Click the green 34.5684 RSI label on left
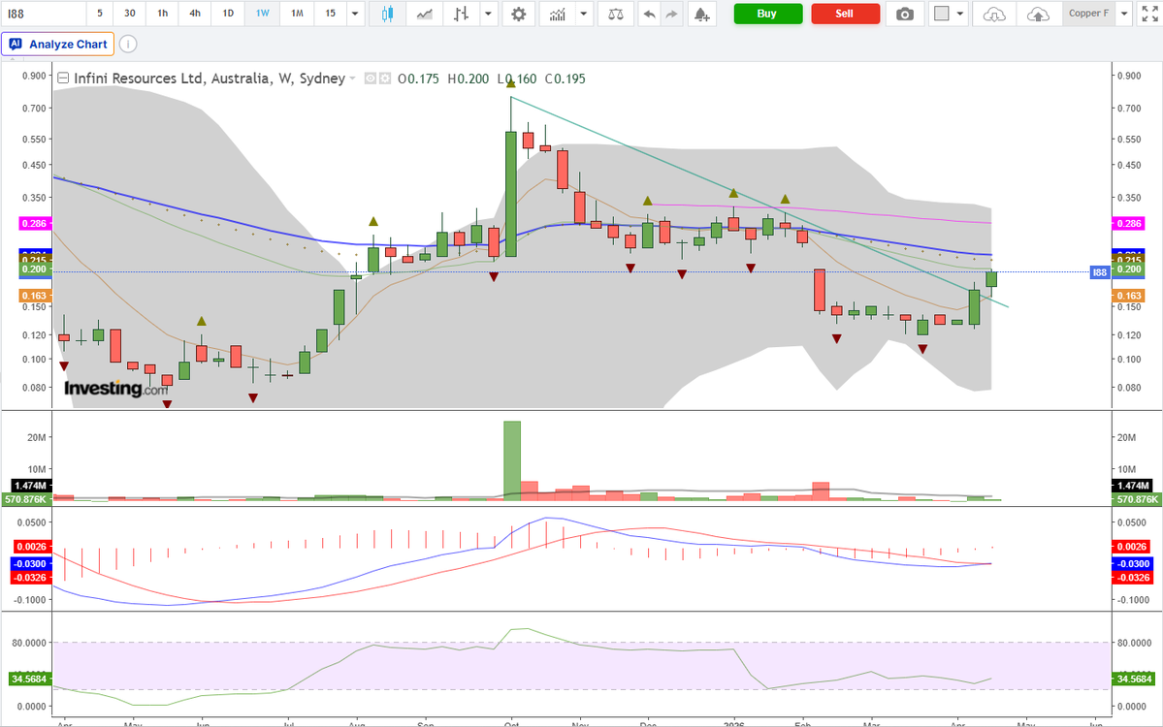1163x727 pixels. 29,679
